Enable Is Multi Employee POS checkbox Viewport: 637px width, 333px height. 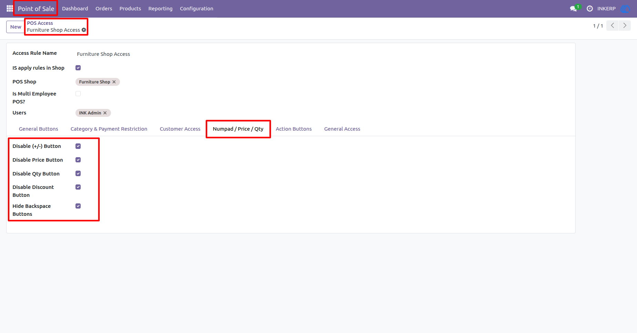coord(78,94)
